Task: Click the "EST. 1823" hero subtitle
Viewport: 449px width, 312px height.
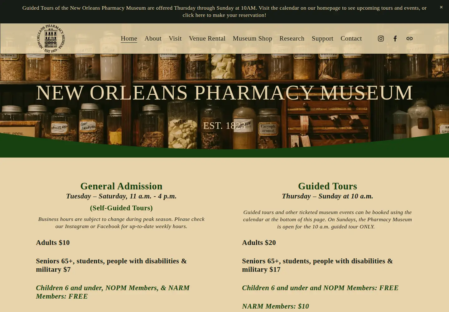Action: [224, 125]
